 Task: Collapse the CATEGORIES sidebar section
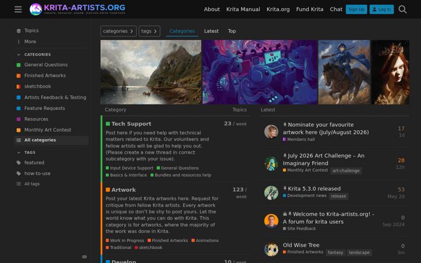click(x=33, y=54)
